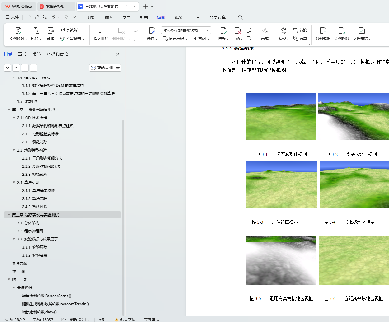Click the 比较 compare documents icon

pyautogui.click(x=36, y=31)
